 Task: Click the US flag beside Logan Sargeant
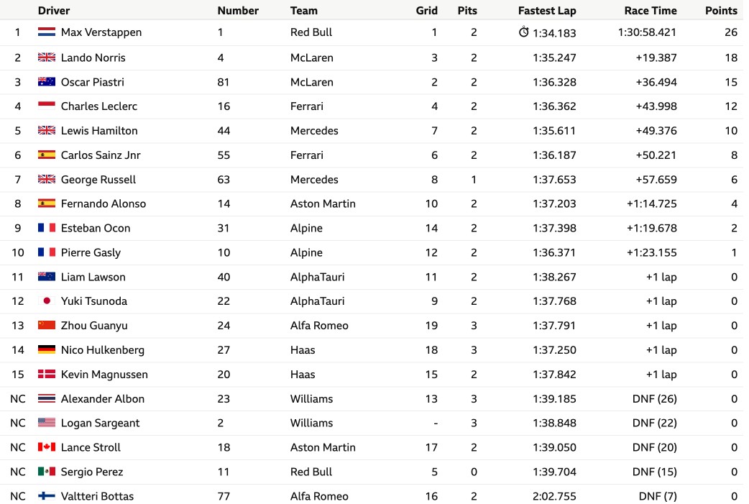[x=46, y=423]
